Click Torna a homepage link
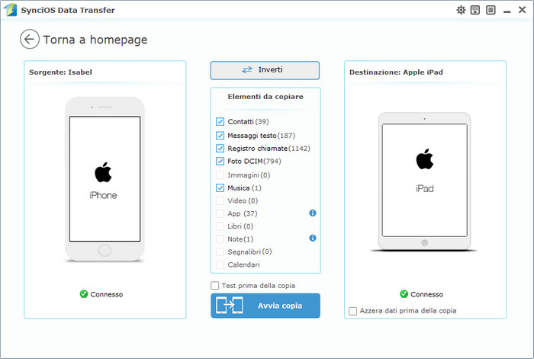Screen dimensions: 534x359 click(x=95, y=40)
